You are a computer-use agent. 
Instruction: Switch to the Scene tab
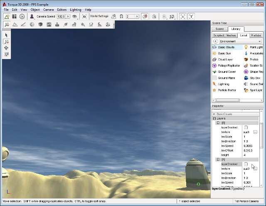[x=220, y=29]
